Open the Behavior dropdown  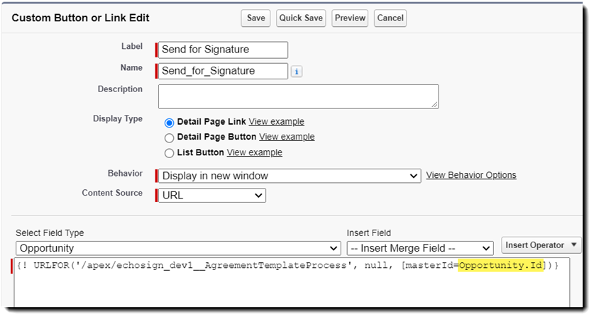290,176
